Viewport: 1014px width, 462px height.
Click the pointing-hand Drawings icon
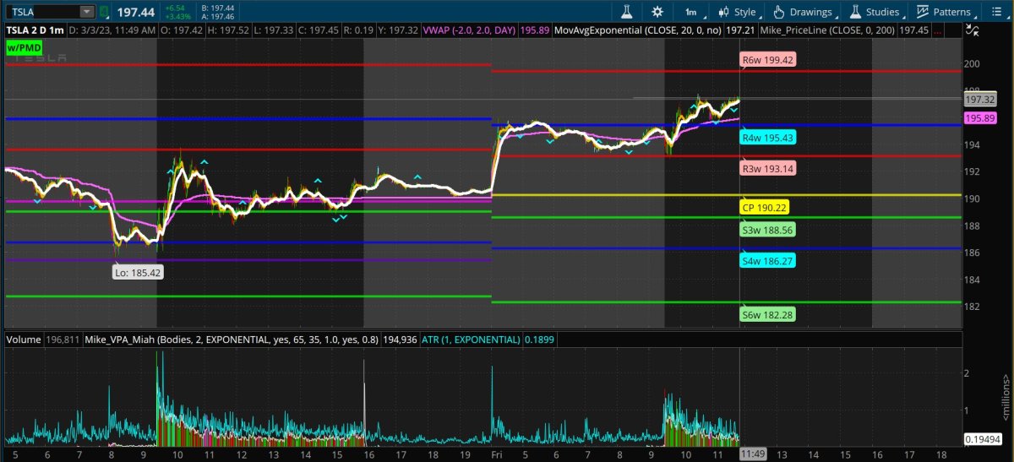pos(779,12)
